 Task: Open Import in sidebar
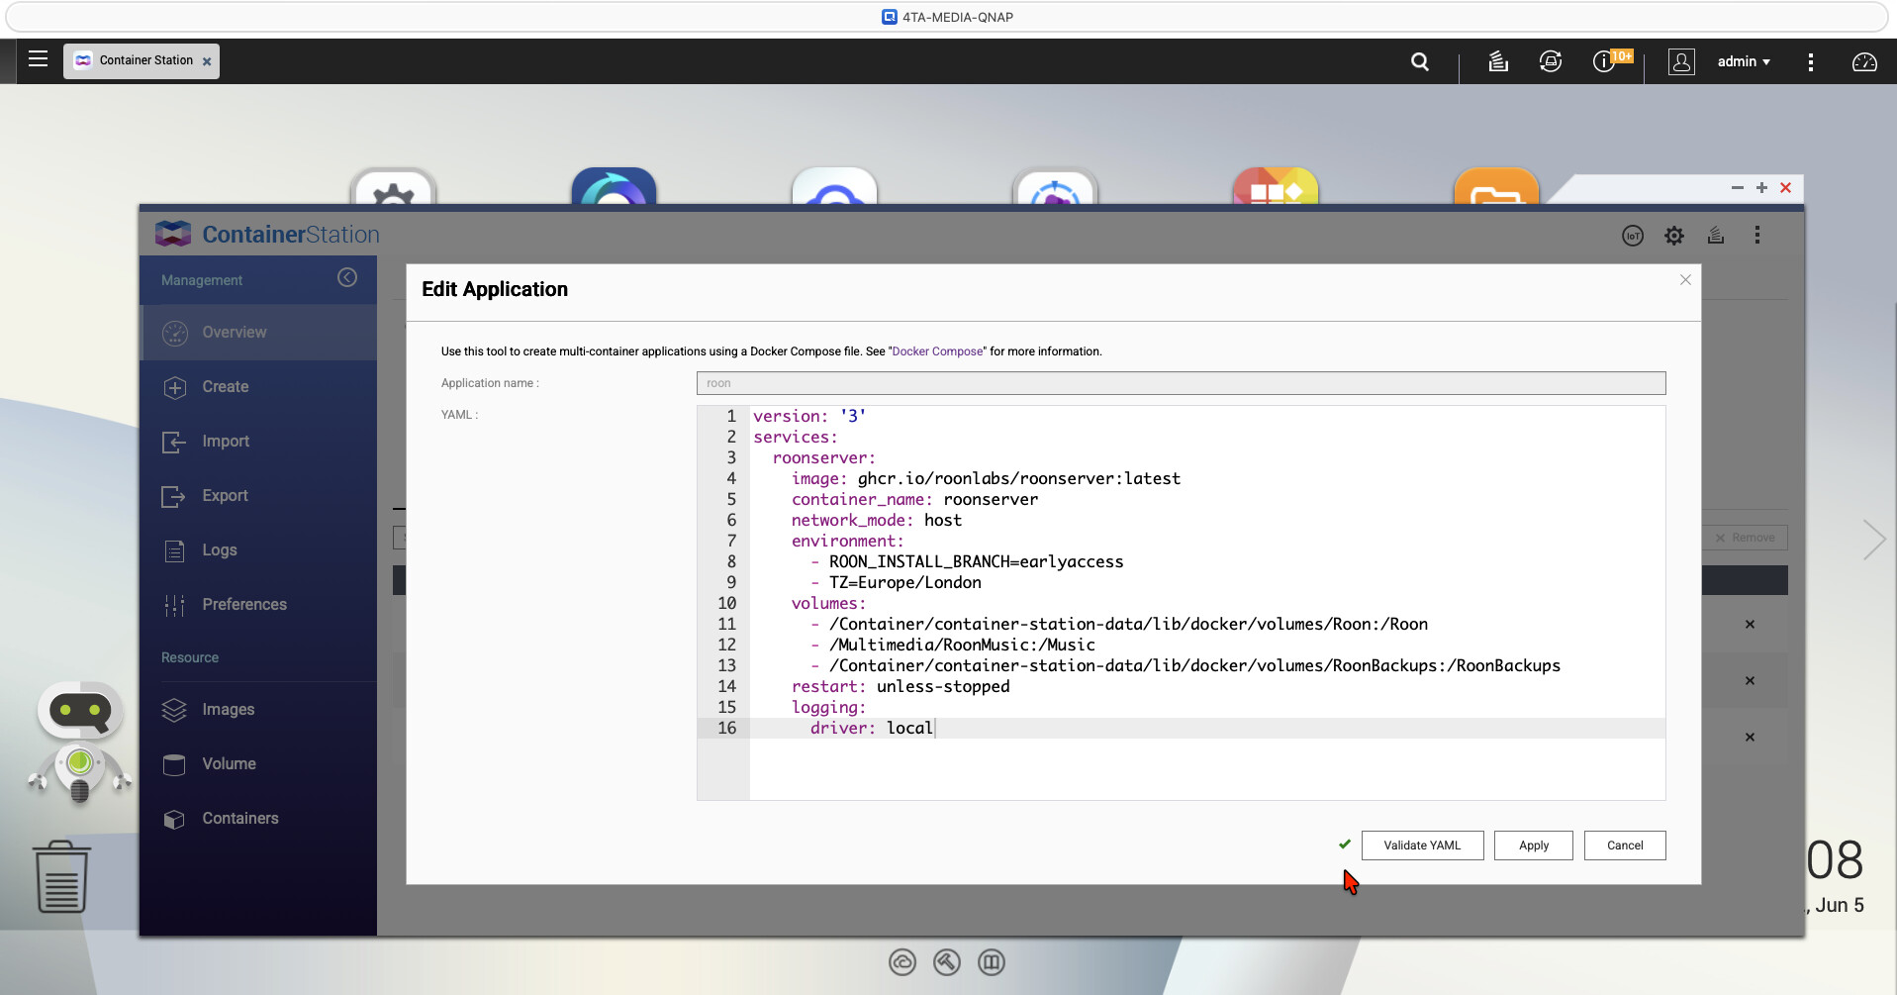(x=258, y=442)
